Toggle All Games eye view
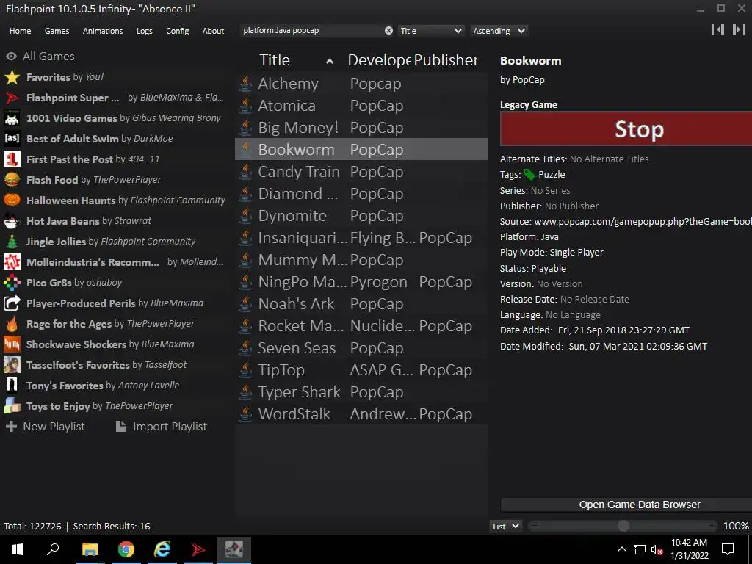Image resolution: width=752 pixels, height=564 pixels. click(x=11, y=57)
